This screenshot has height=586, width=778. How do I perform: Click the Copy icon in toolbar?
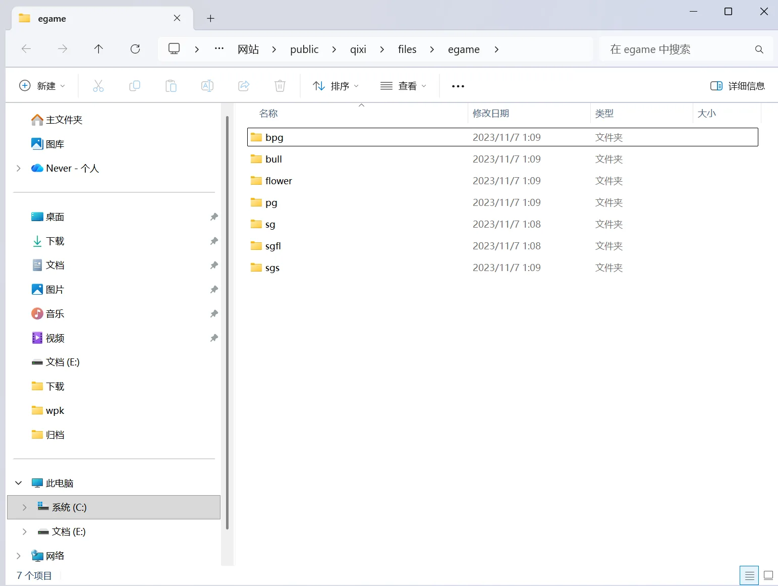tap(135, 86)
